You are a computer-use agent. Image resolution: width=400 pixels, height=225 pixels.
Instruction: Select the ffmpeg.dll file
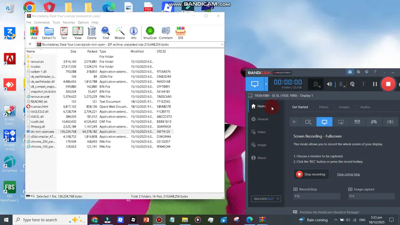click(100, 127)
